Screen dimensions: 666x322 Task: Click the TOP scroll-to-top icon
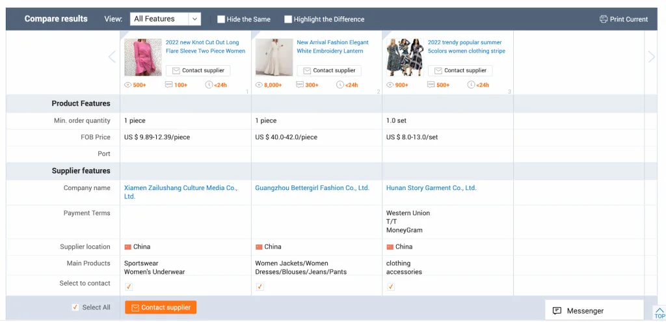(659, 313)
